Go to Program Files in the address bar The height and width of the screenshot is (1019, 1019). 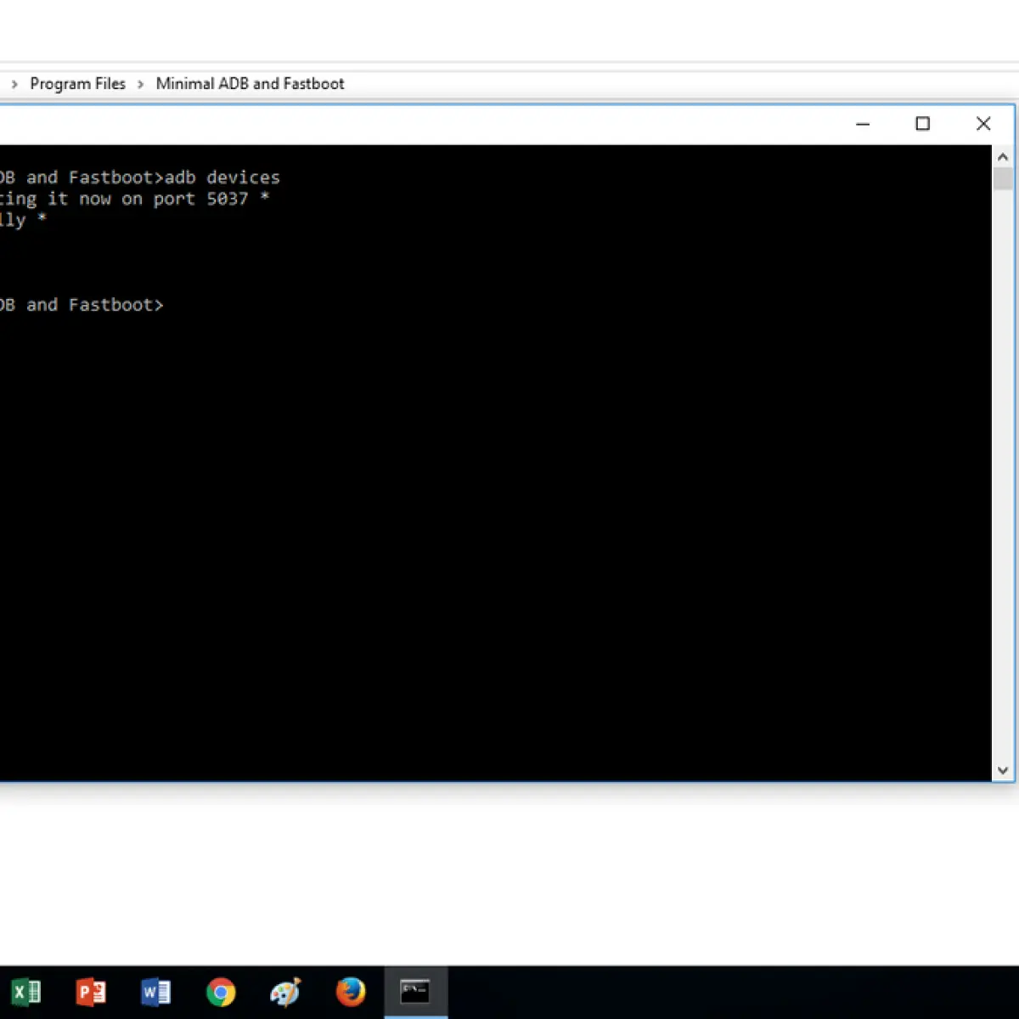pyautogui.click(x=77, y=83)
